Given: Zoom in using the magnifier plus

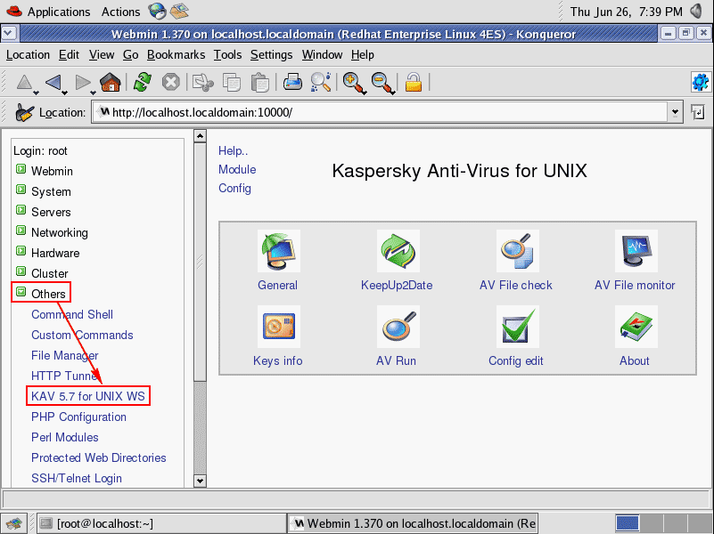Looking at the screenshot, I should (x=353, y=82).
